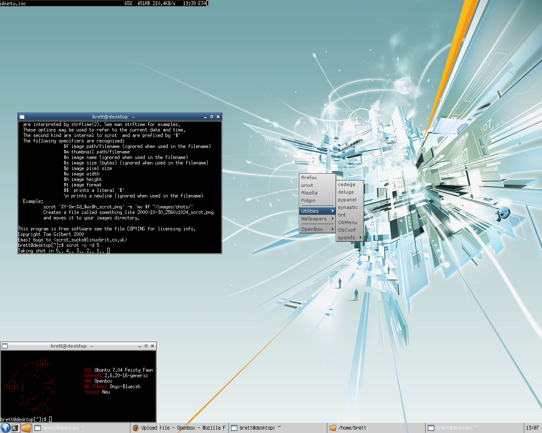
Task: Click the folder icon on the /home/brett task
Action: [333, 428]
